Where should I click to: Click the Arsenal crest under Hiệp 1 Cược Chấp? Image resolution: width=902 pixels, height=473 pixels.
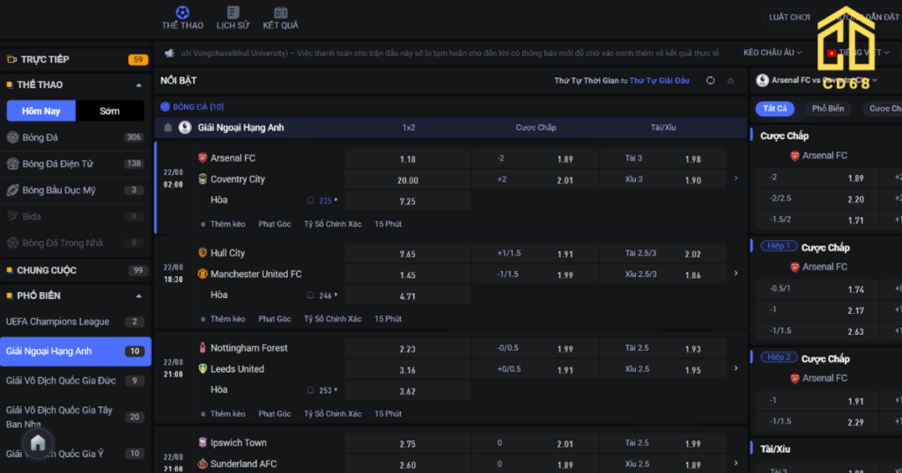pos(795,267)
